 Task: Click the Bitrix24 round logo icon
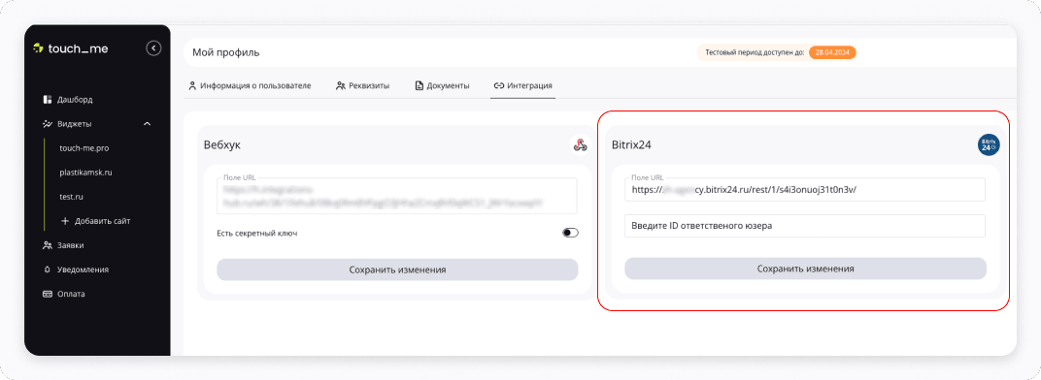tap(989, 145)
